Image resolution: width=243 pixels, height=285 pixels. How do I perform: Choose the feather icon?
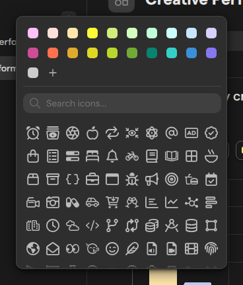pos(132,249)
